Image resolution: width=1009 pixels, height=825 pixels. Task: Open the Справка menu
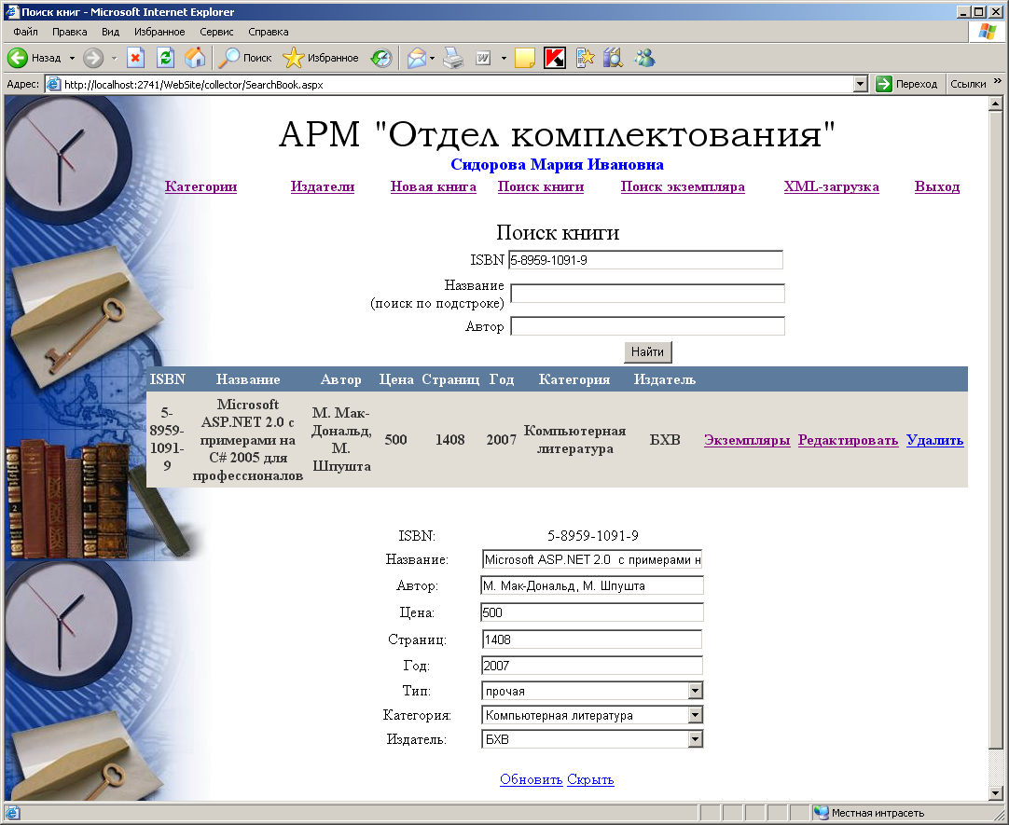[x=269, y=32]
